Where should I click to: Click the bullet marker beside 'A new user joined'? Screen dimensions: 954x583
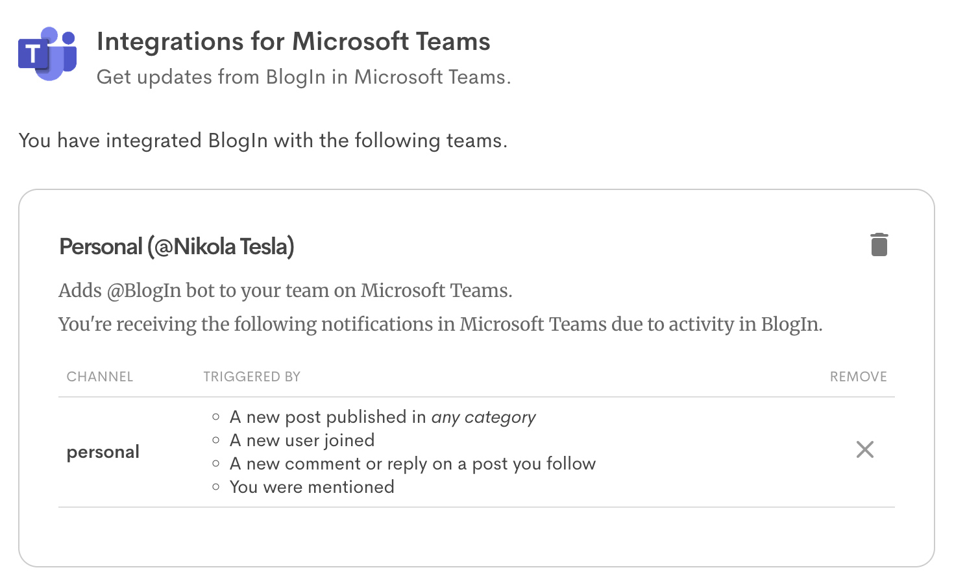[216, 440]
